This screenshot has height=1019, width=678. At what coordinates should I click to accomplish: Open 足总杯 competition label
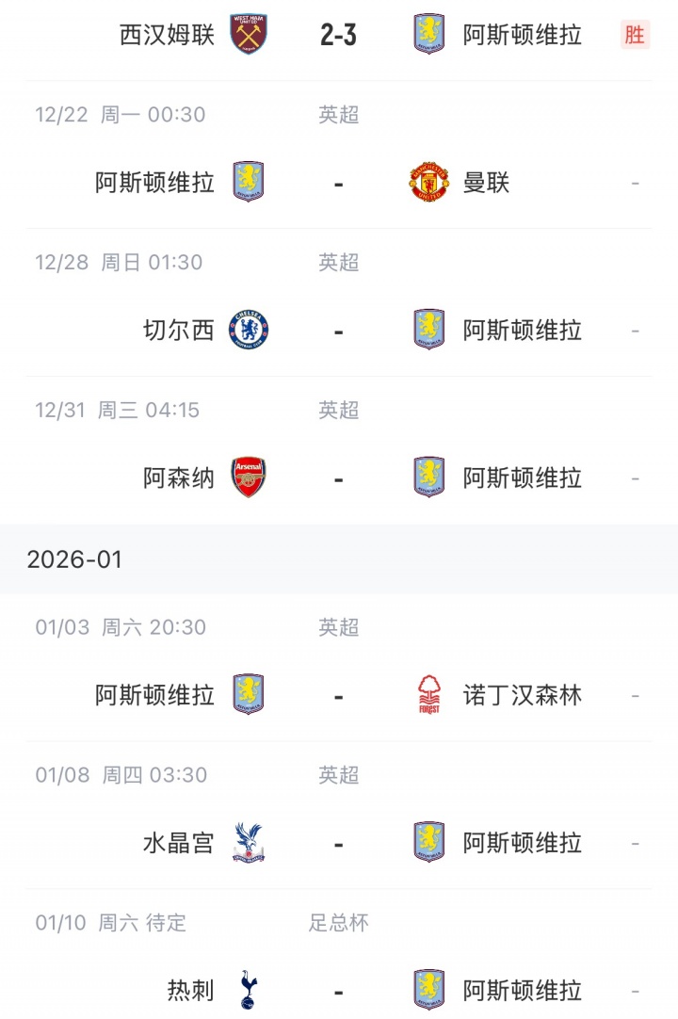(338, 923)
